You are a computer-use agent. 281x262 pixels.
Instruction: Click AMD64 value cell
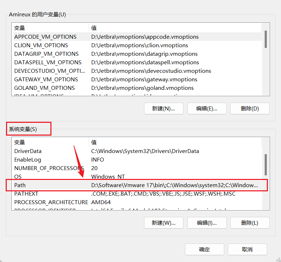click(101, 202)
